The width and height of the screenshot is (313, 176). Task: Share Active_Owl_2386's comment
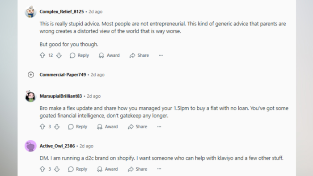click(x=138, y=169)
